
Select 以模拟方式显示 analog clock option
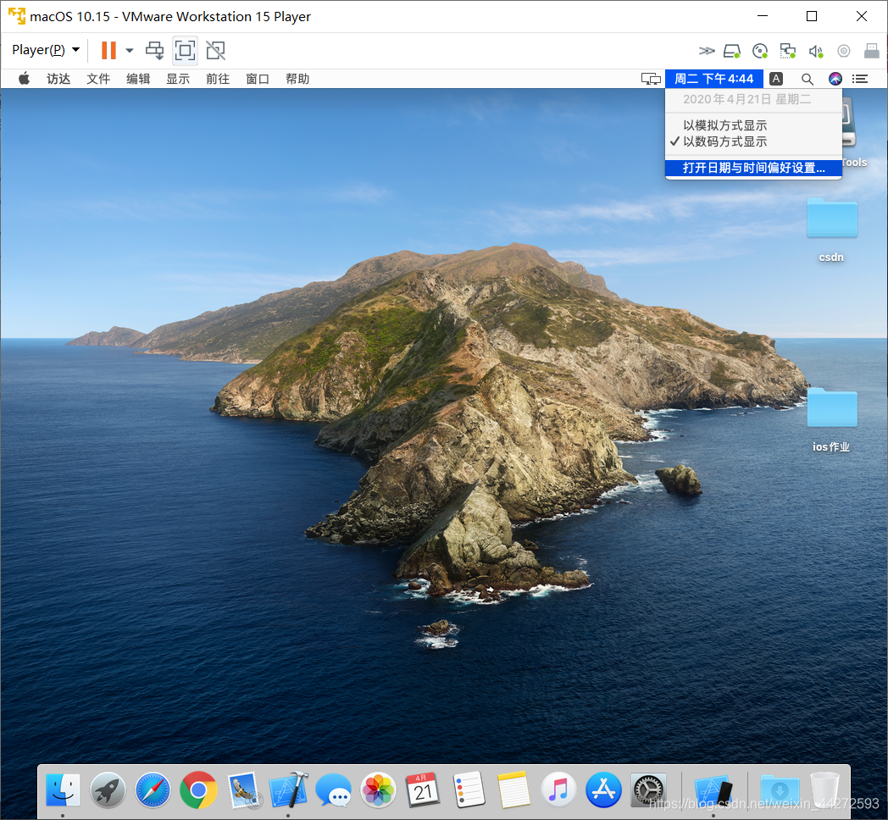click(725, 125)
